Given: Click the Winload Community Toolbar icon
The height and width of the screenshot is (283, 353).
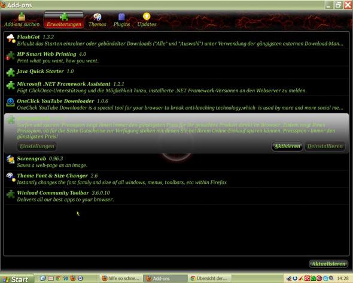Looking at the screenshot, I should pos(11,194).
